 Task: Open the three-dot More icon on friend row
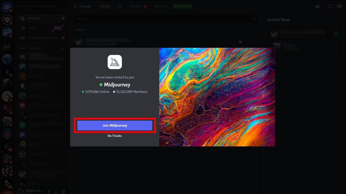pyautogui.click(x=251, y=42)
